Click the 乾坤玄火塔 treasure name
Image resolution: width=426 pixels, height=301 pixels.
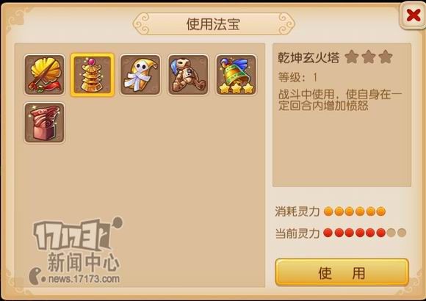(308, 57)
